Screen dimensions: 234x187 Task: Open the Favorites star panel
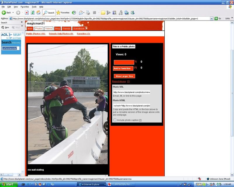coord(63,13)
